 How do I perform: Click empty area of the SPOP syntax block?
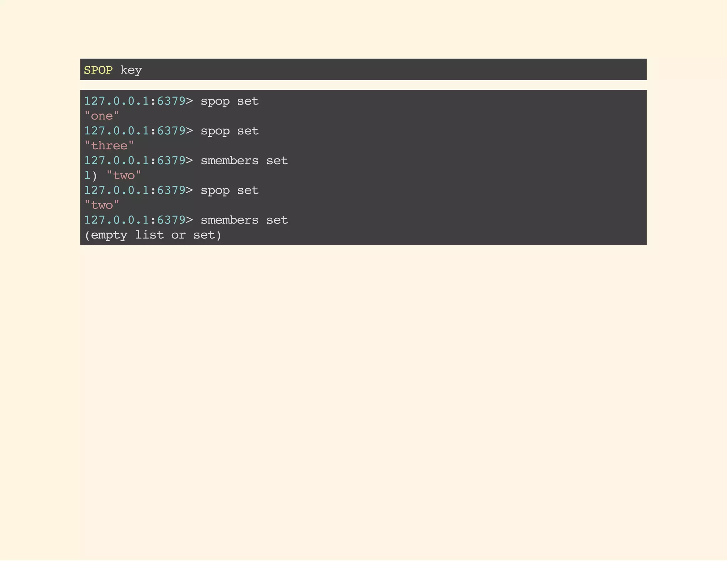pos(390,70)
